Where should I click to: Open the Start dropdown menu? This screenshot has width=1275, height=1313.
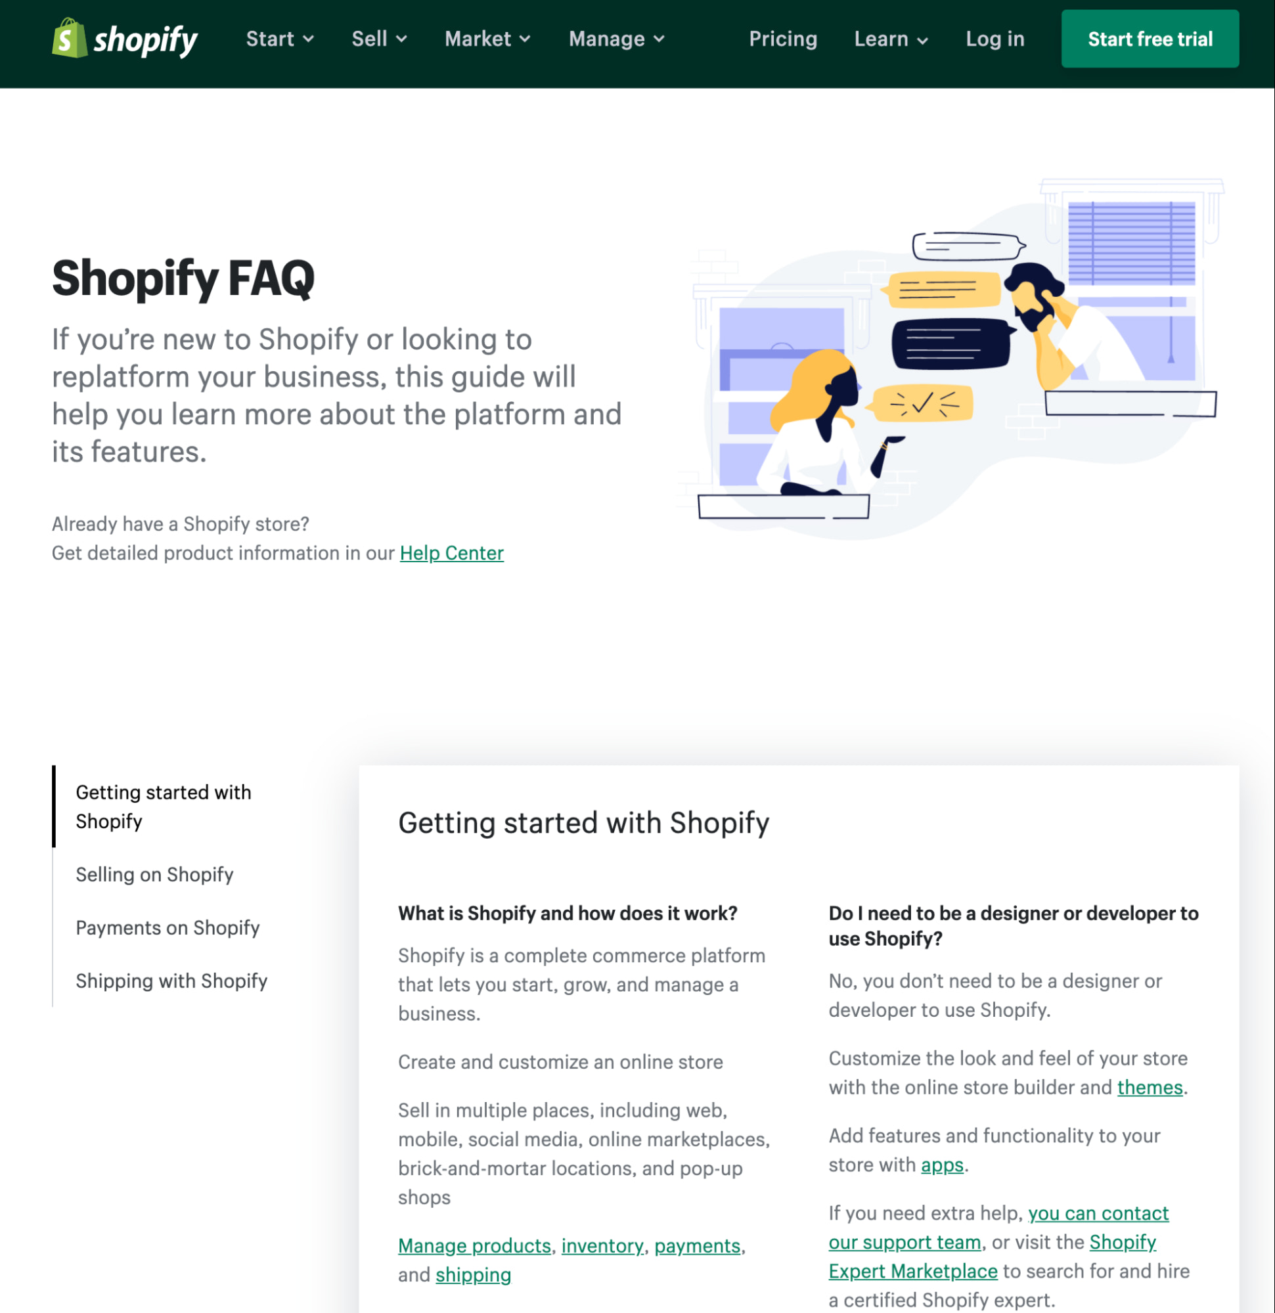(x=278, y=39)
